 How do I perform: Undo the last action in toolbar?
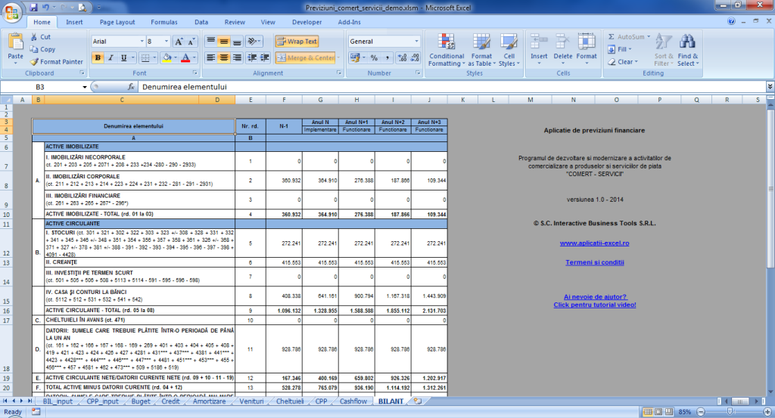tap(45, 8)
